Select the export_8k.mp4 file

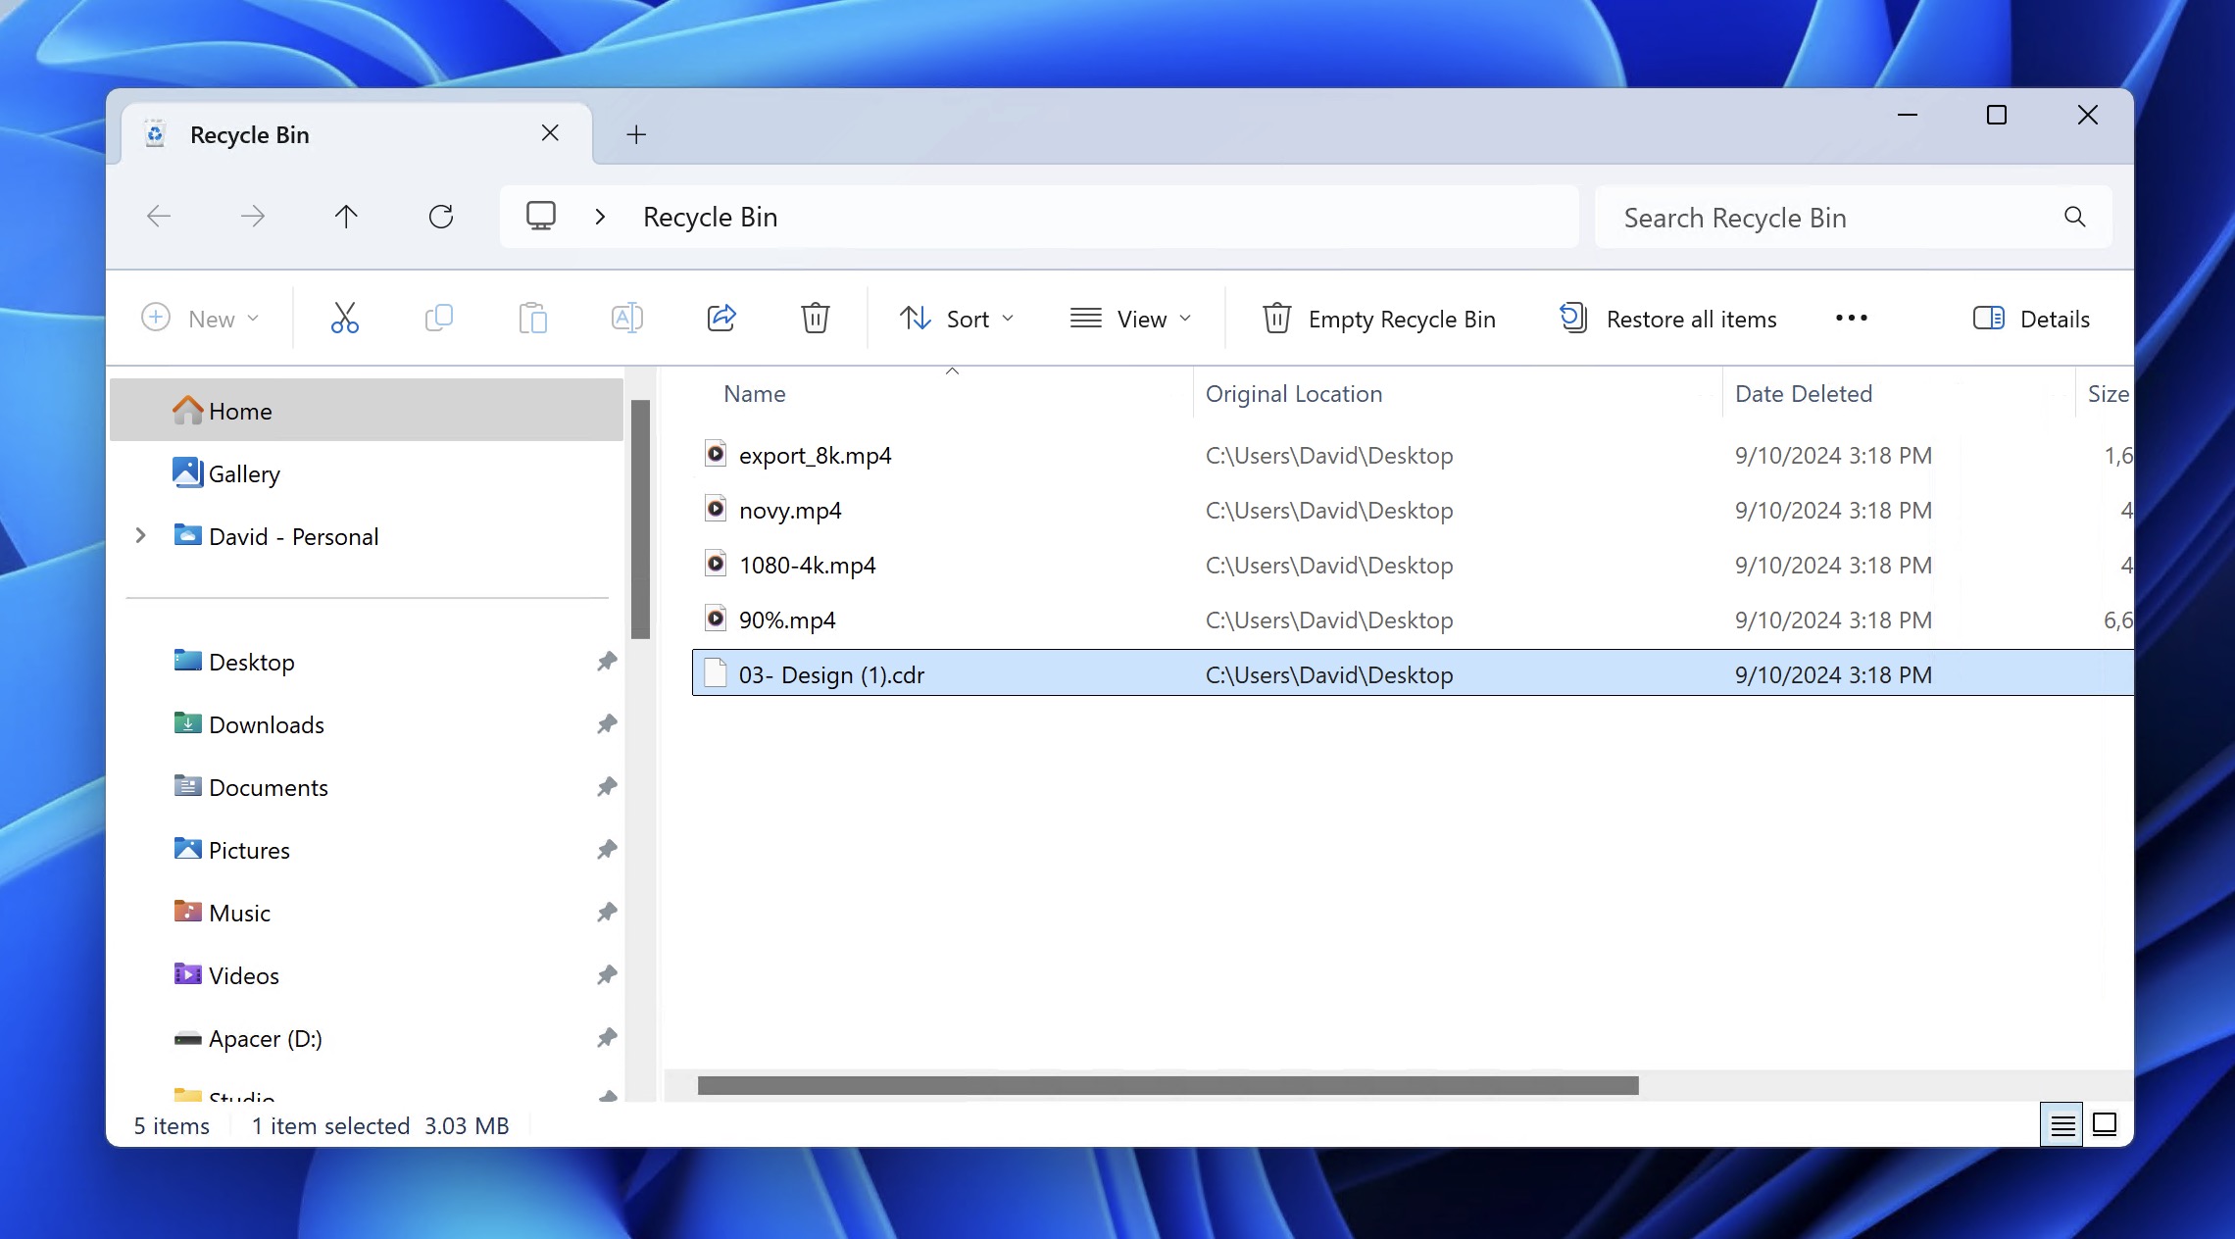click(x=815, y=453)
